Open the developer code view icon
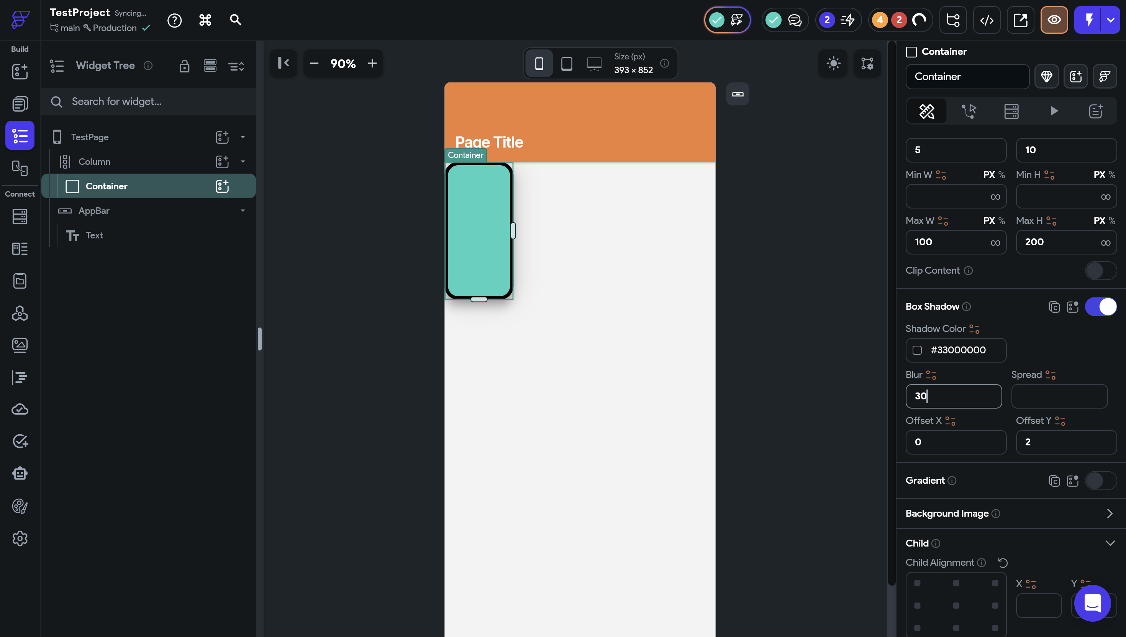Screen dimensions: 1126x637 987,20
